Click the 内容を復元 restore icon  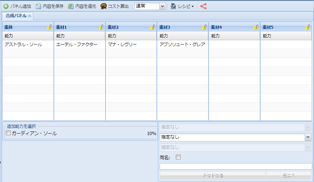[71, 6]
